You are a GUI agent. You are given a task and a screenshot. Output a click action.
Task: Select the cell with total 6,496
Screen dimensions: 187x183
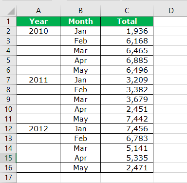point(127,70)
